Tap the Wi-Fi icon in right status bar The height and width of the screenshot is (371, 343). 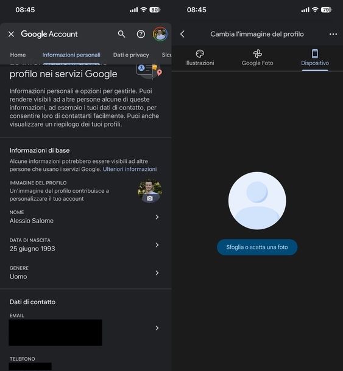click(315, 10)
